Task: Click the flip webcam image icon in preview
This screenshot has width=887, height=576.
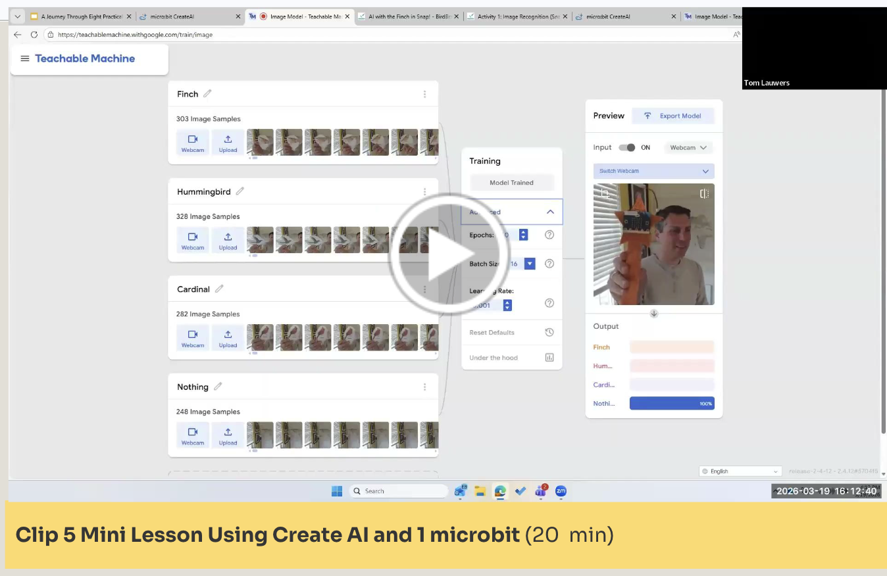Action: point(704,193)
